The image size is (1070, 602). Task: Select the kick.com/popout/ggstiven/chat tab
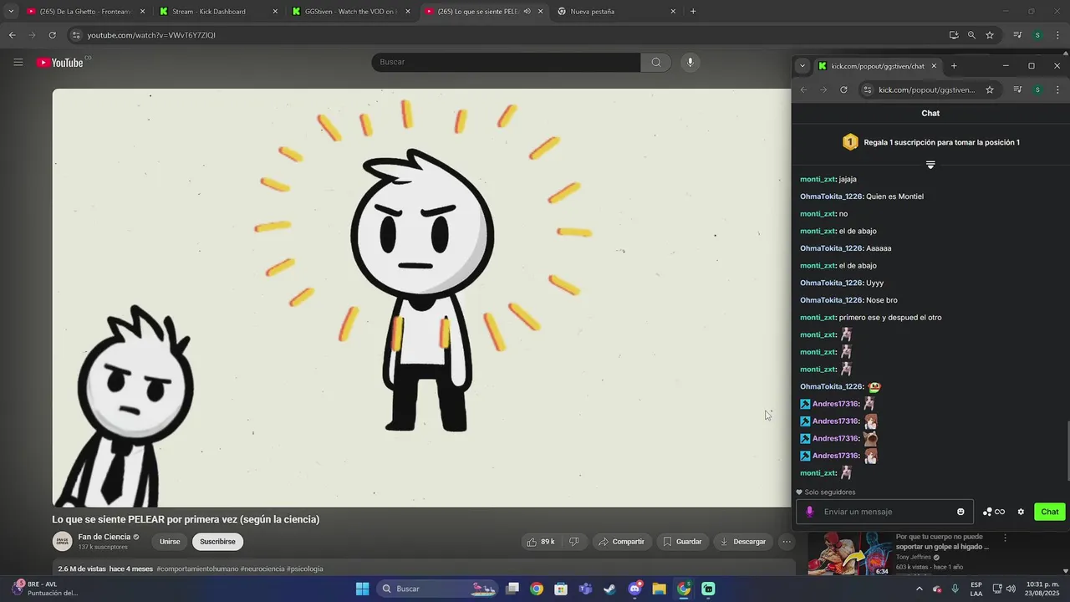pyautogui.click(x=878, y=66)
